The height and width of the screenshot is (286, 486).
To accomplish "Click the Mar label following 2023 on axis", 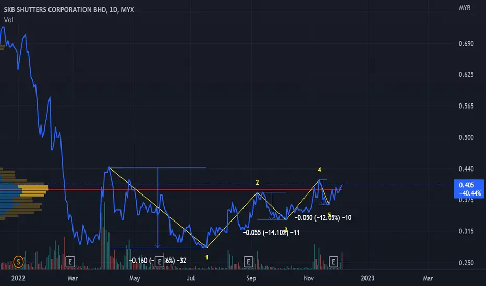I will click(x=428, y=278).
